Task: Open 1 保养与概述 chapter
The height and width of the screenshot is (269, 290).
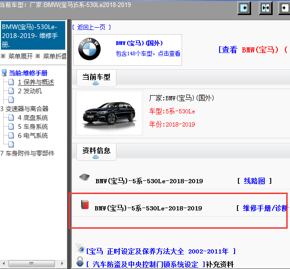Action: 36,82
